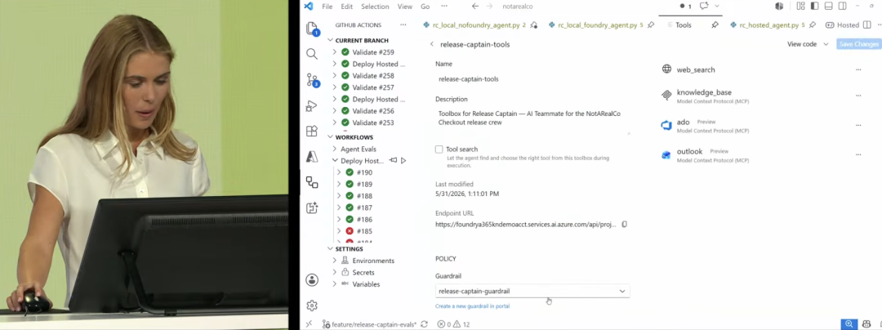
Task: Open more options for web_search tool
Action: [858, 69]
